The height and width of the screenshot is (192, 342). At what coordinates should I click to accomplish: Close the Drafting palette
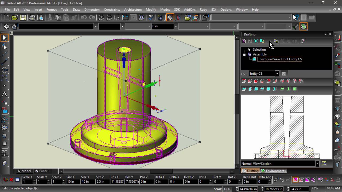click(x=330, y=34)
